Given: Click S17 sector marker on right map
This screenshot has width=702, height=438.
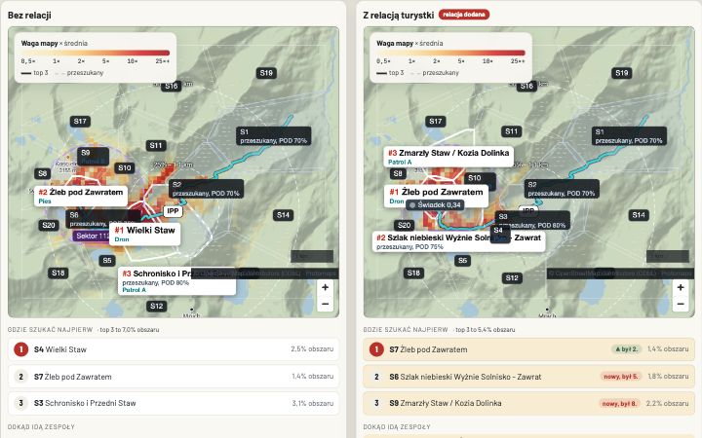Looking at the screenshot, I should (x=436, y=121).
